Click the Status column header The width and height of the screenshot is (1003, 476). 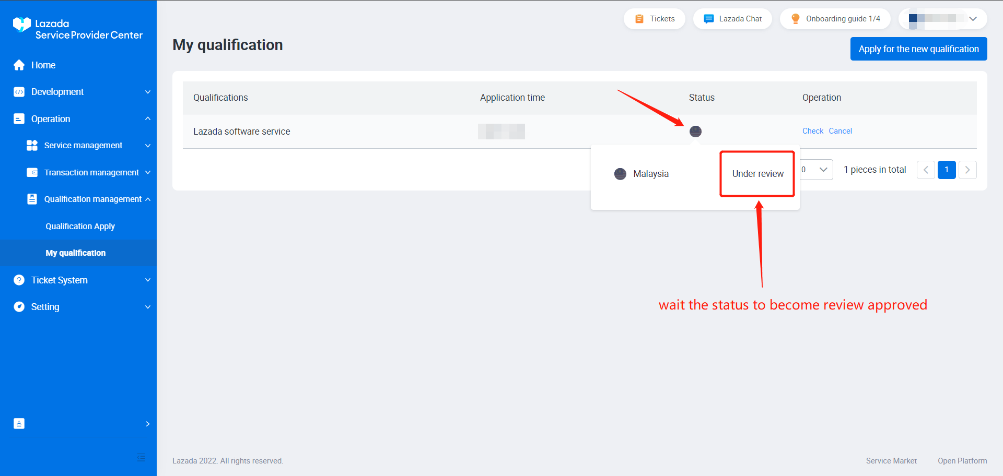(702, 98)
